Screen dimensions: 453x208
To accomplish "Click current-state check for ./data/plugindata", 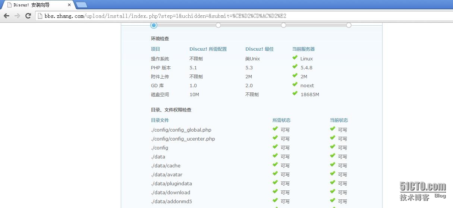I will coord(333,183).
